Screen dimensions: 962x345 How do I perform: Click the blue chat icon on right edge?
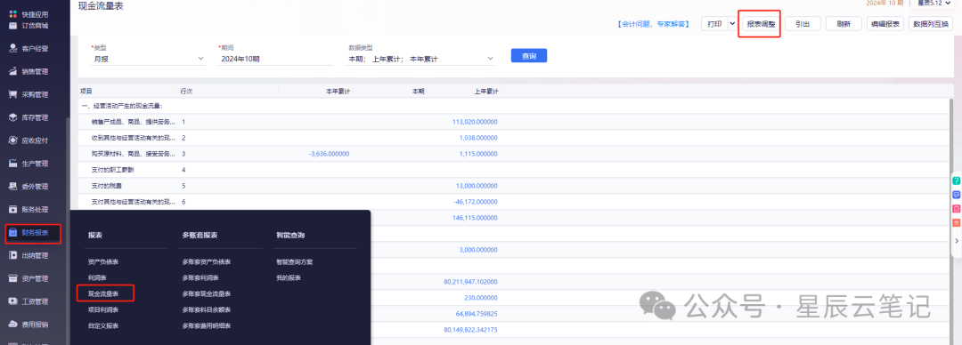[x=956, y=195]
